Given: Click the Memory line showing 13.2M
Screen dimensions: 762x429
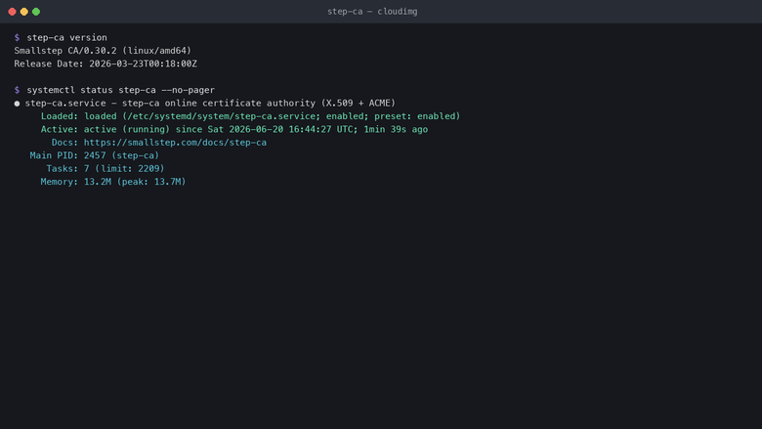Looking at the screenshot, I should pos(113,182).
